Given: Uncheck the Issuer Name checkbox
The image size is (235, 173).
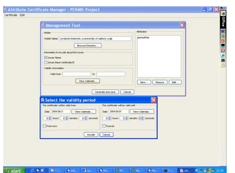Looking at the screenshot, I should click(46, 57).
